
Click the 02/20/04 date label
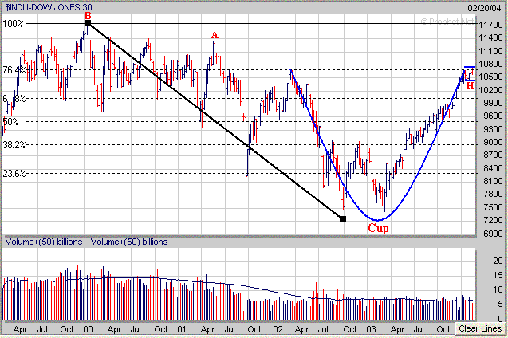click(x=484, y=8)
